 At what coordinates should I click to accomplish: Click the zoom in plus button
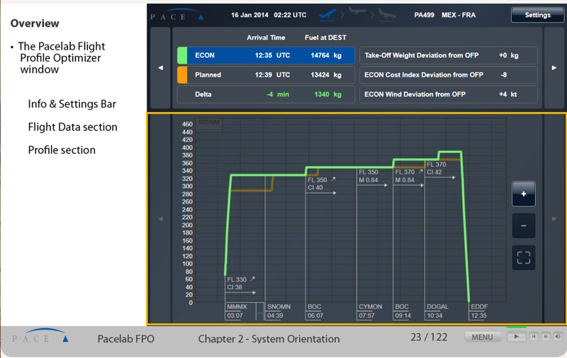click(524, 194)
